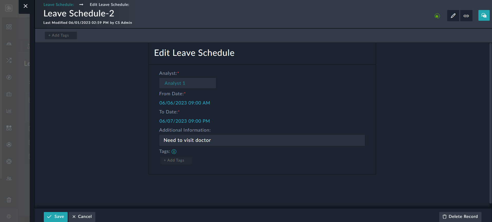The width and height of the screenshot is (492, 222).
Task: Navigate back via Leave Schedule breadcrumb
Action: point(58,4)
